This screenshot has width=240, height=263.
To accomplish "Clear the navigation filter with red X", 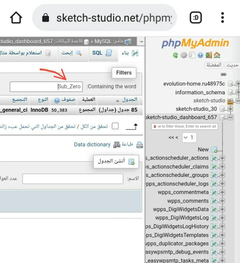I will (x=155, y=126).
